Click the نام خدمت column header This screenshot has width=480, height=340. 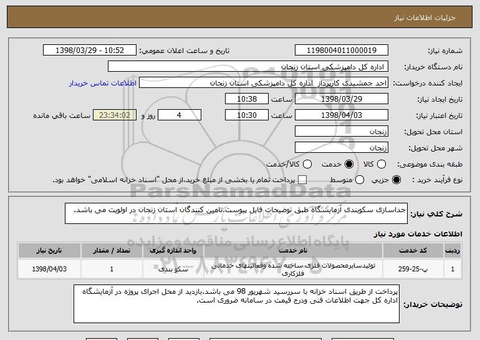pos(293,251)
